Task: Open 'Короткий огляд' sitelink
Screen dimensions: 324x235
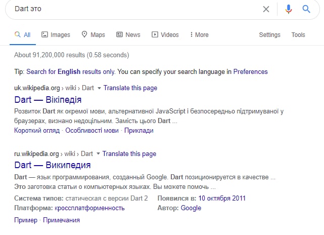Action: 37,131
